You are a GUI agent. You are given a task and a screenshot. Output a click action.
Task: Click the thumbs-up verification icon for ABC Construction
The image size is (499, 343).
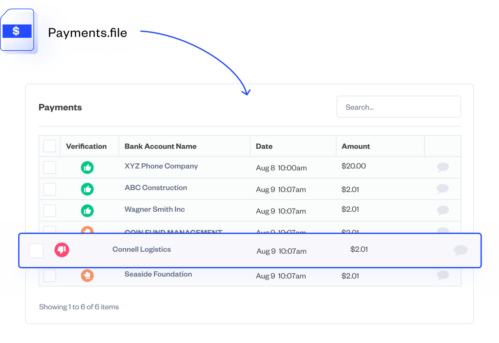(87, 189)
